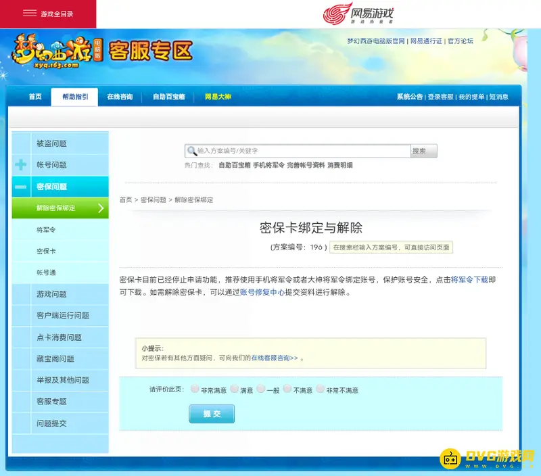Click the 自助百宝箱 hot search keyword
This screenshot has height=476, width=541.
(x=235, y=165)
